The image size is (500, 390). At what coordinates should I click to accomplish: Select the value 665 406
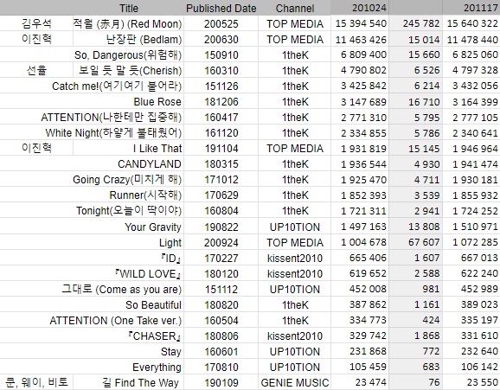click(360, 258)
